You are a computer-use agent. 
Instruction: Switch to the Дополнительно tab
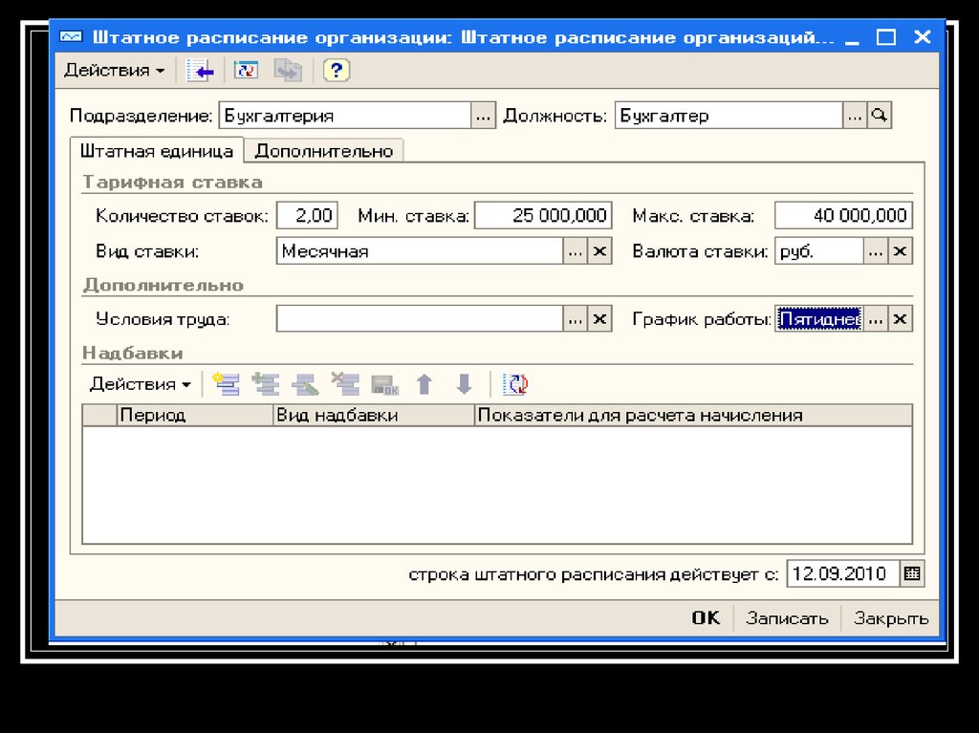pos(324,151)
